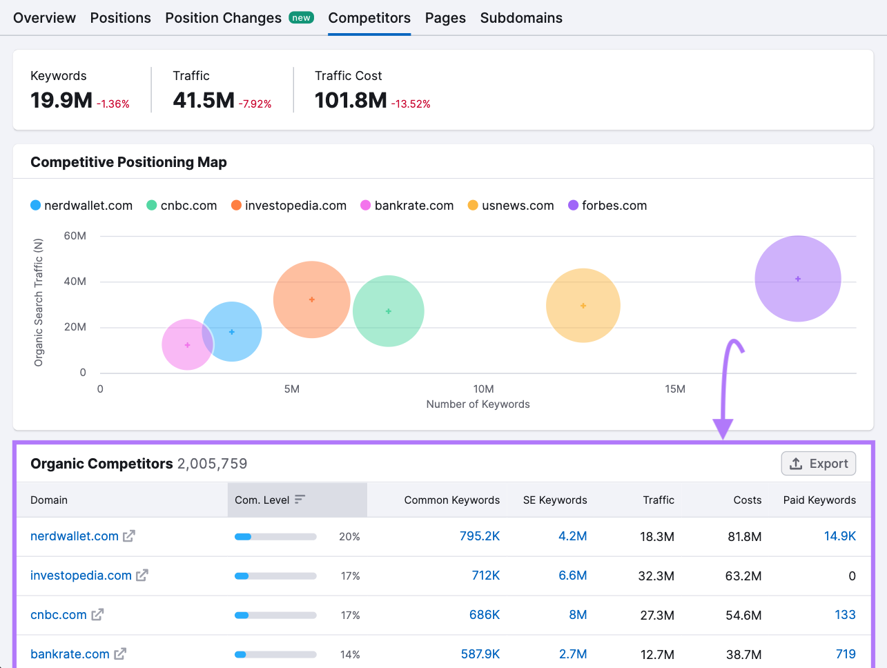Click the 18.3M traffic value for nerdwallet.com
887x668 pixels.
(657, 537)
